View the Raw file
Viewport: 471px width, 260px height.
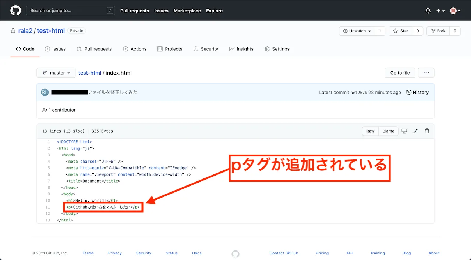pyautogui.click(x=370, y=131)
